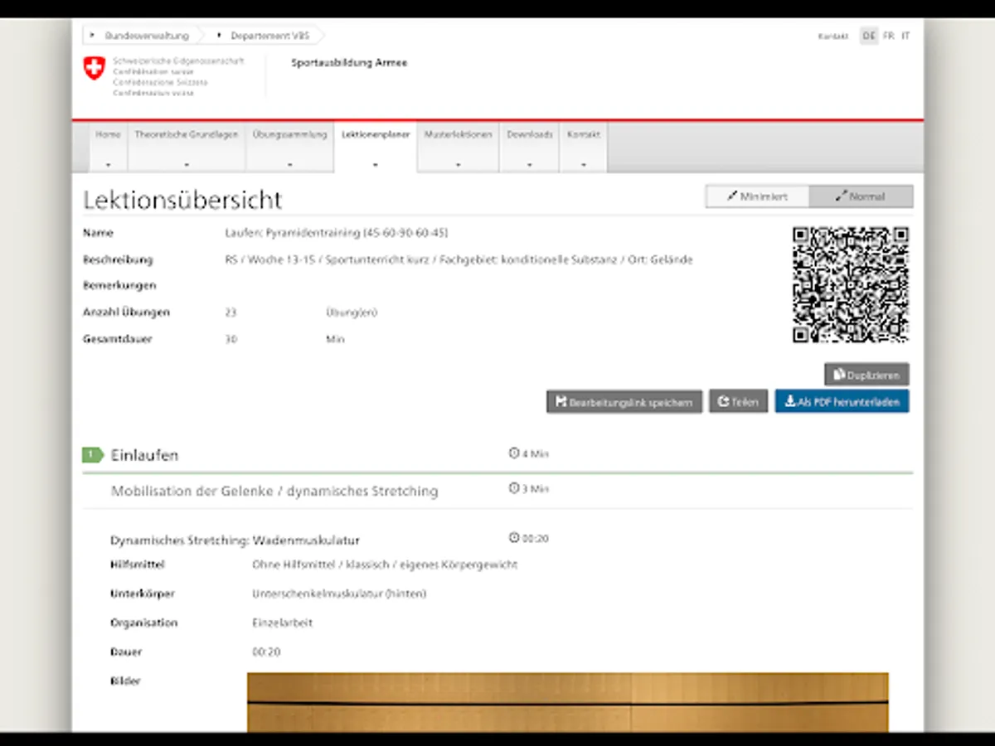
Task: Share the lesson using the Teilen button
Action: [738, 401]
